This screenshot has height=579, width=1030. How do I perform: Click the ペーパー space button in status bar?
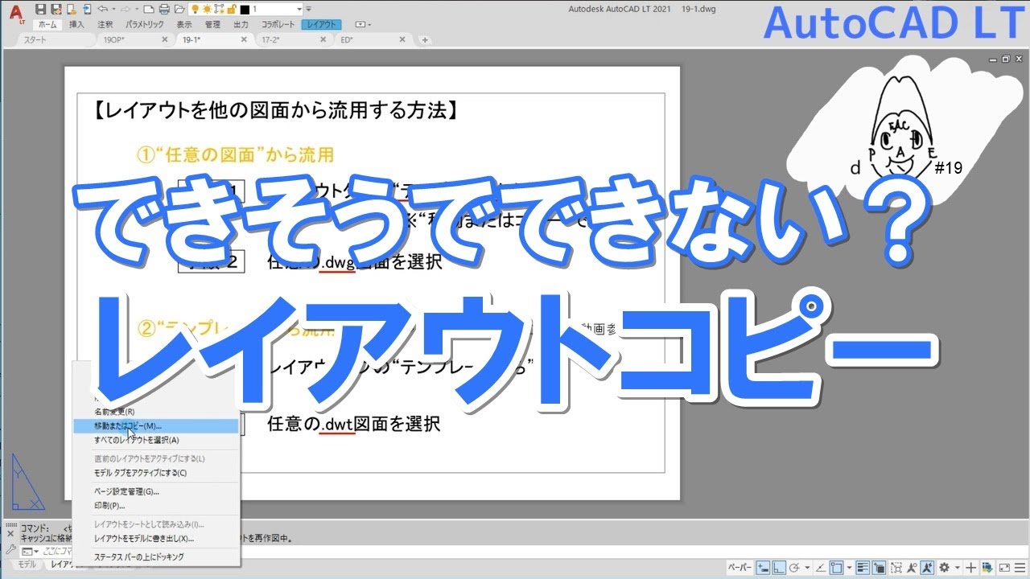740,567
